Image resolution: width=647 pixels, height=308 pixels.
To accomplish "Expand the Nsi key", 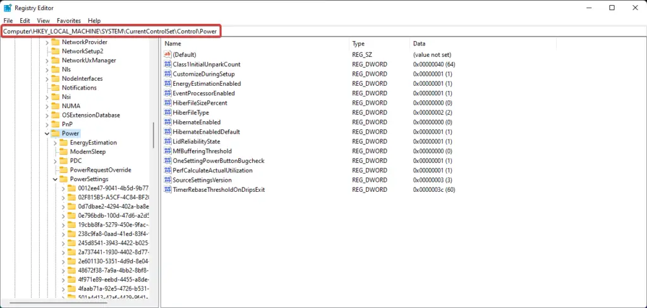I will pos(47,97).
